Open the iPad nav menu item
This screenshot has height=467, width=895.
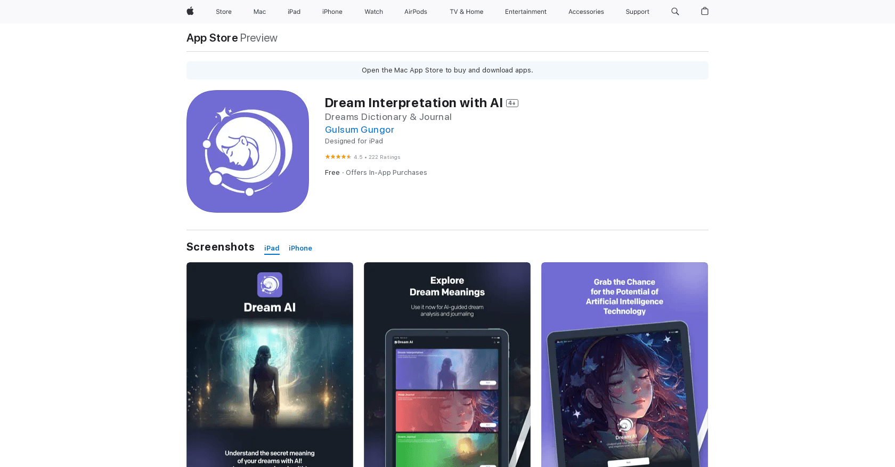[294, 12]
